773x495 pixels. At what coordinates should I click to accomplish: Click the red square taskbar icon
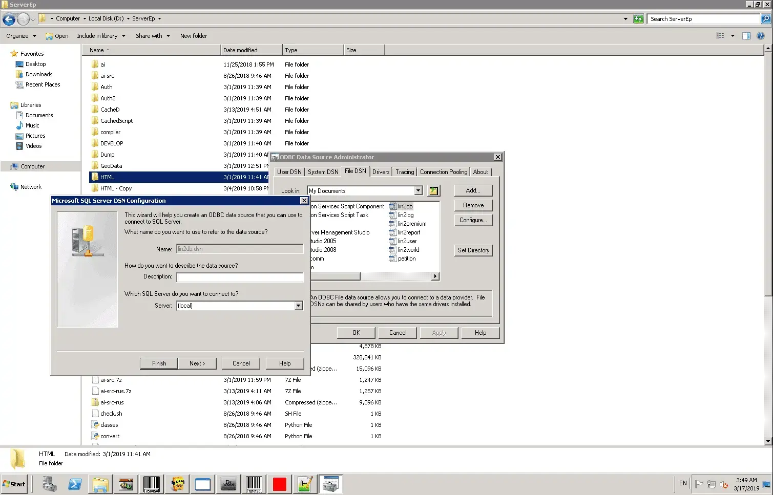coord(280,484)
